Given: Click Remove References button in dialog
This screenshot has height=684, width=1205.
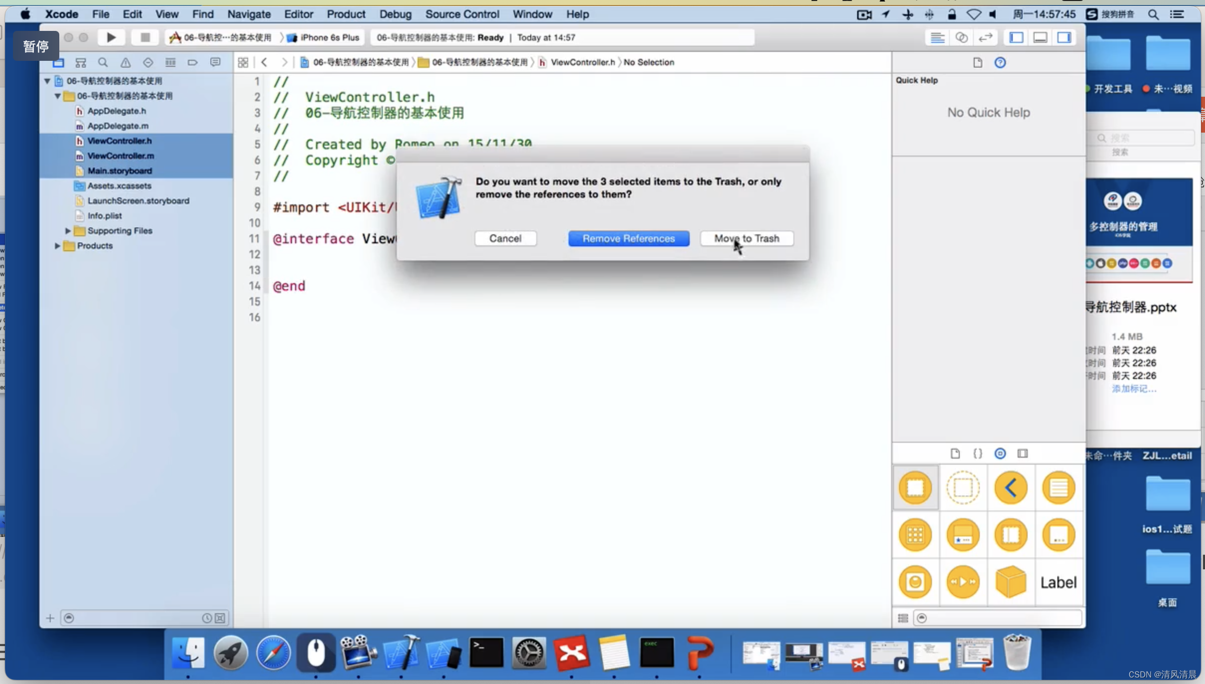Looking at the screenshot, I should 628,238.
